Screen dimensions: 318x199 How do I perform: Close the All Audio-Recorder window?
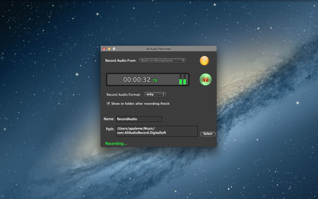tap(104, 49)
